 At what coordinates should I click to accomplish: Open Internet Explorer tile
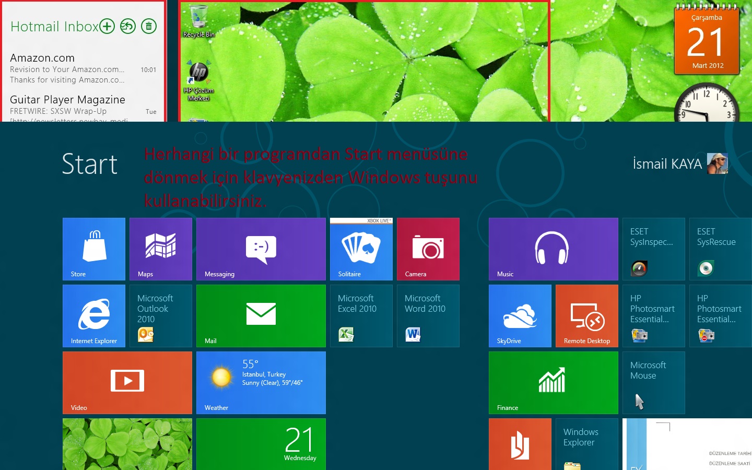[x=94, y=316]
